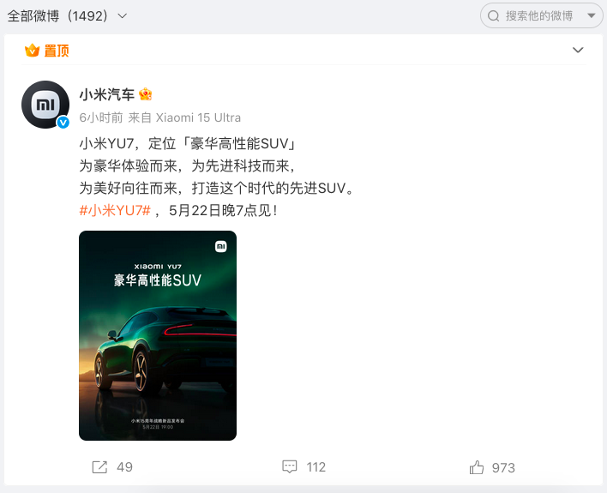
Task: Click the search magnifier icon
Action: click(493, 16)
